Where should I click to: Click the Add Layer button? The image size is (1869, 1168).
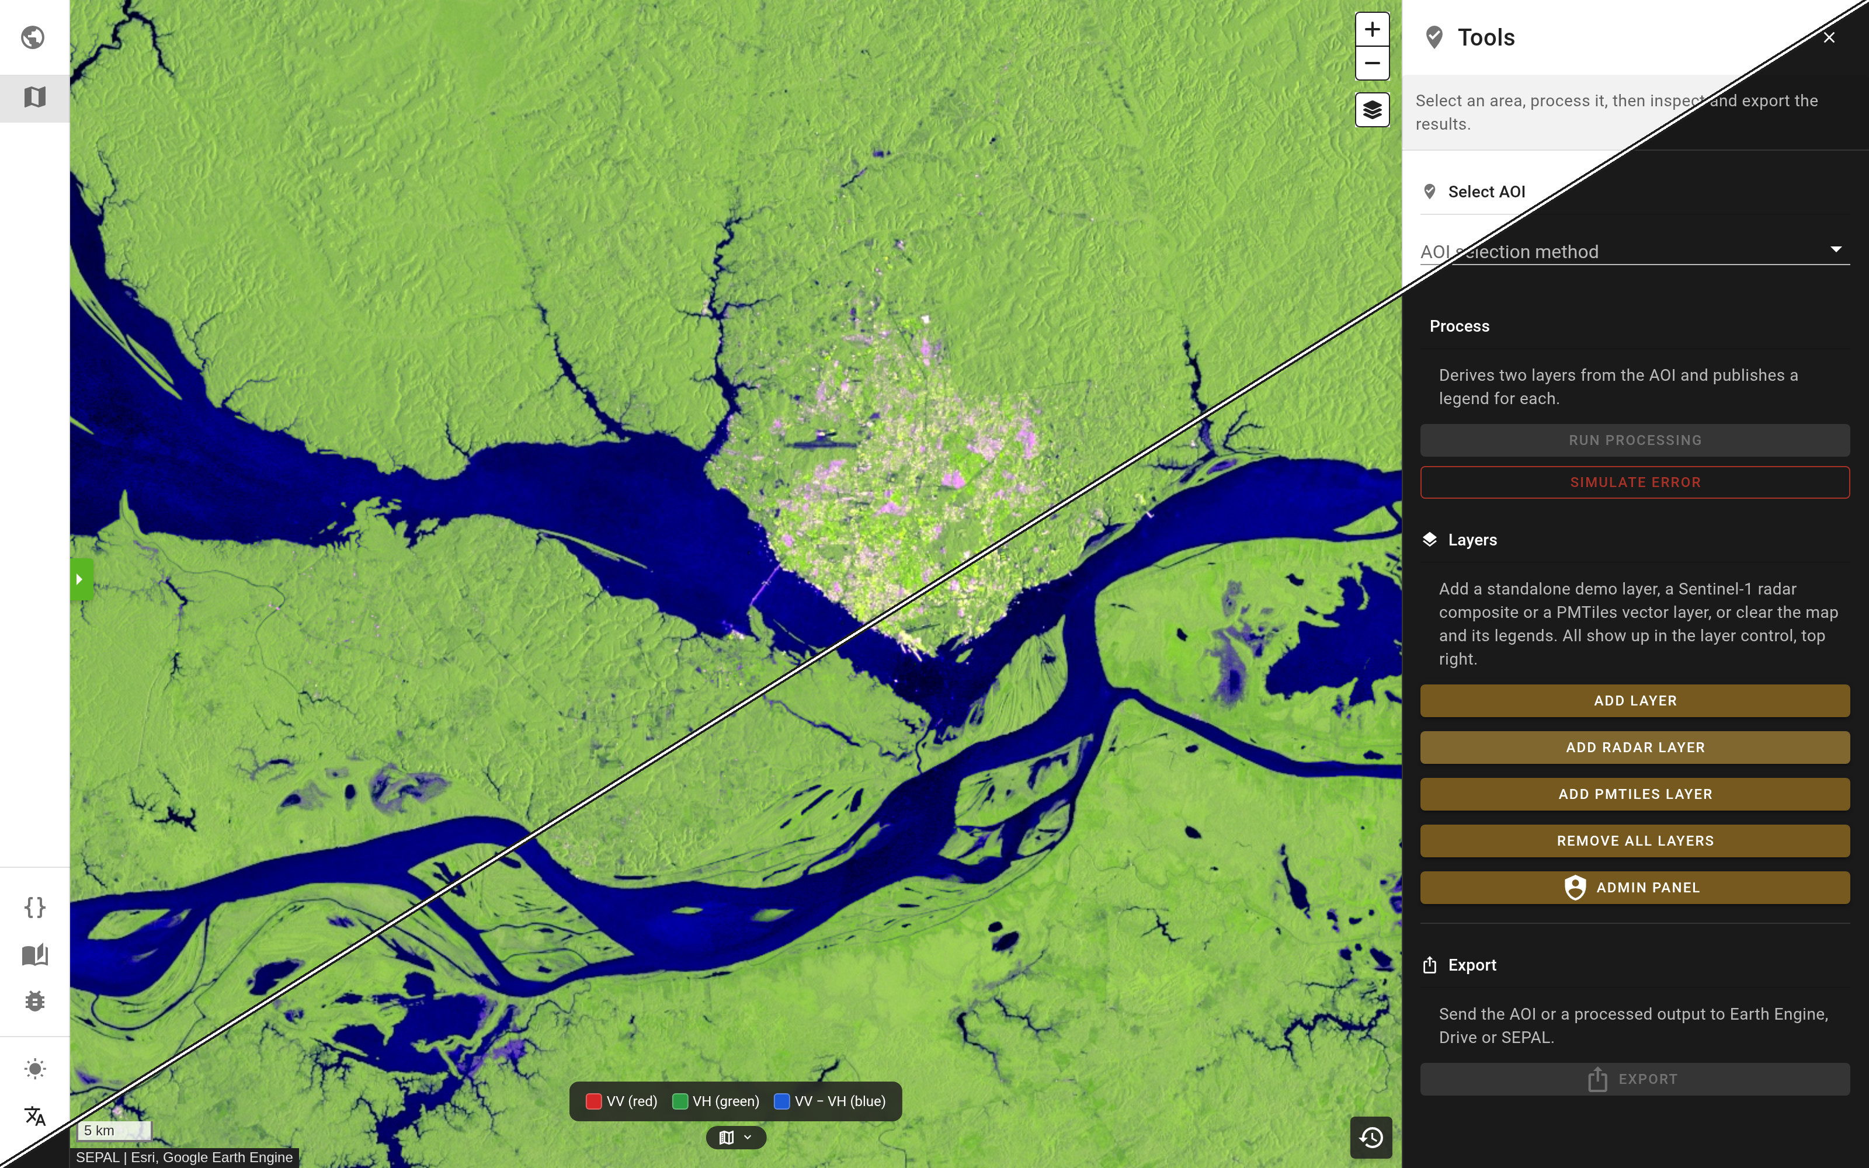coord(1635,701)
